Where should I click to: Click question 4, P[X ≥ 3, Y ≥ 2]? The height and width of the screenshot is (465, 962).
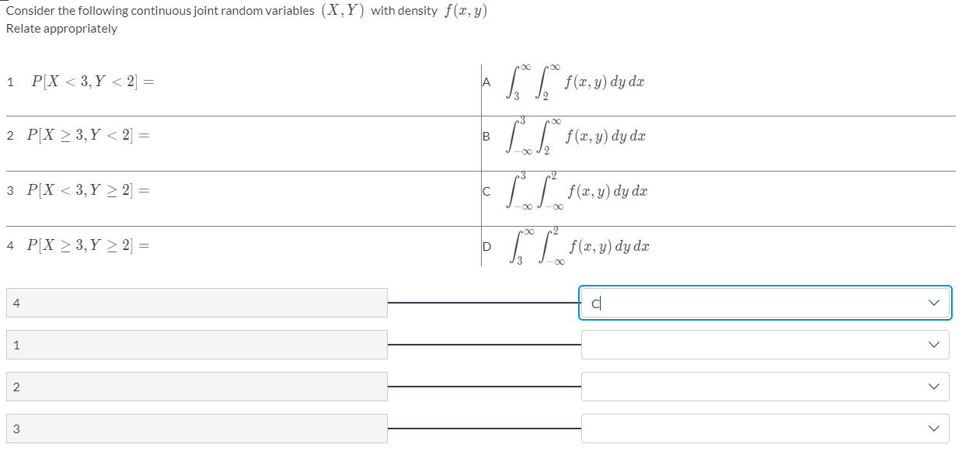tap(88, 246)
